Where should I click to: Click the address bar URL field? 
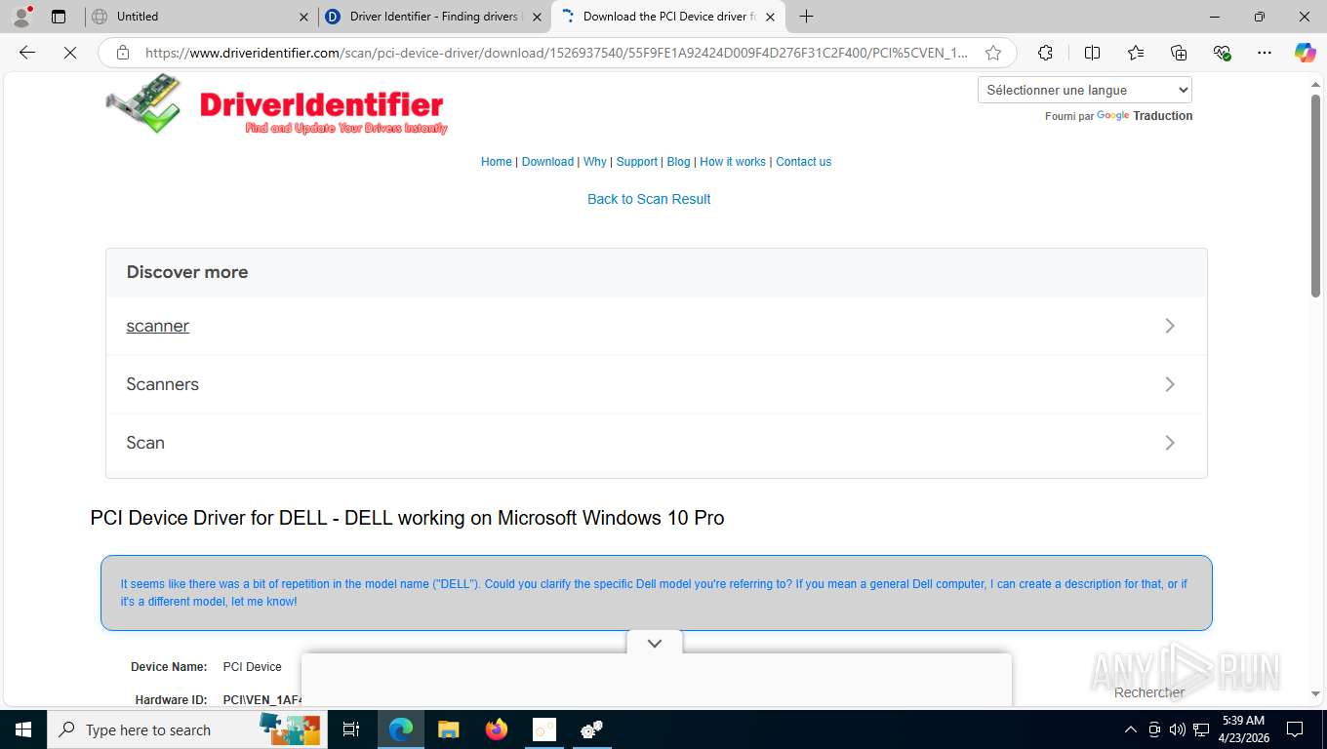(556, 53)
